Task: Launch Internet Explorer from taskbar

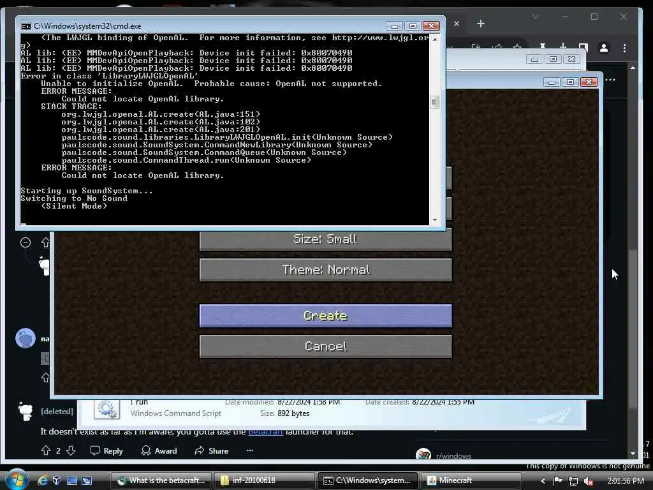Action: pyautogui.click(x=43, y=480)
